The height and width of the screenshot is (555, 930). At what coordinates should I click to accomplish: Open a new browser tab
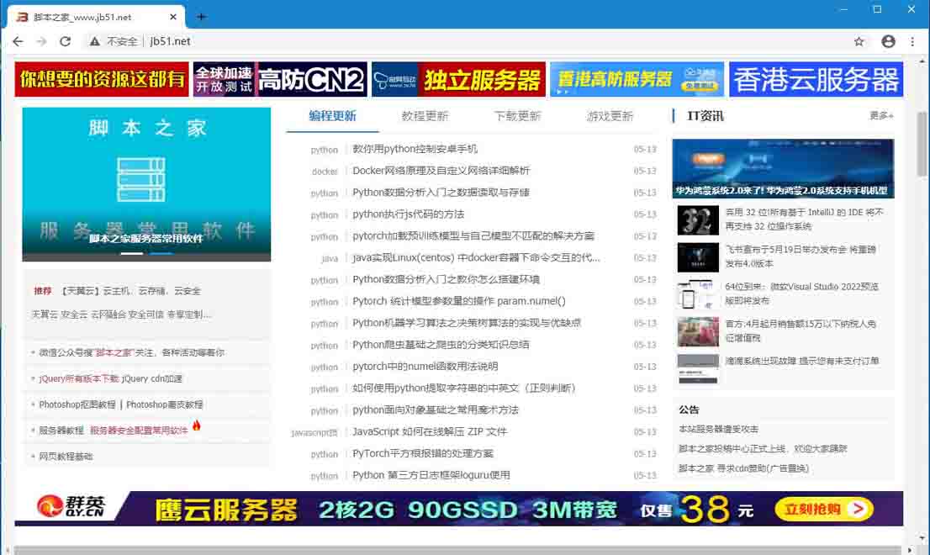pyautogui.click(x=201, y=17)
